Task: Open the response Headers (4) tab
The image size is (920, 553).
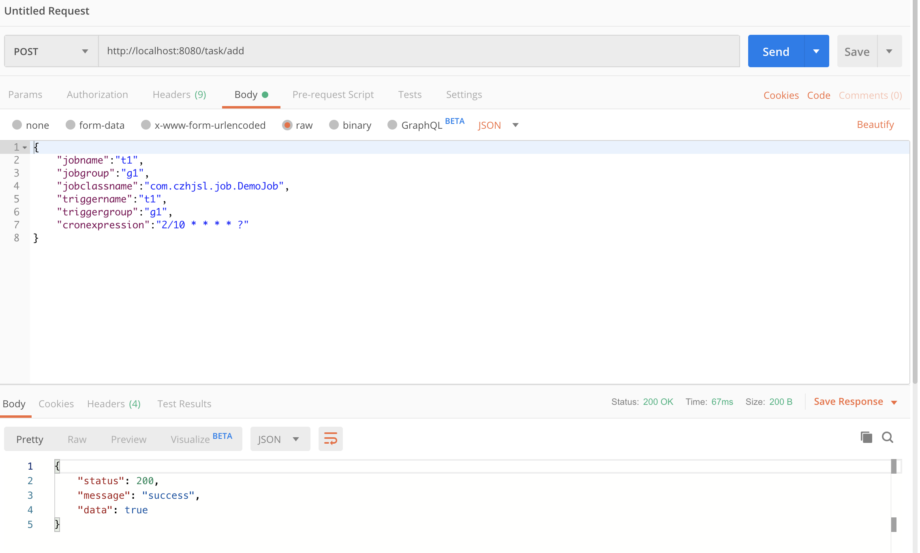Action: coord(113,404)
